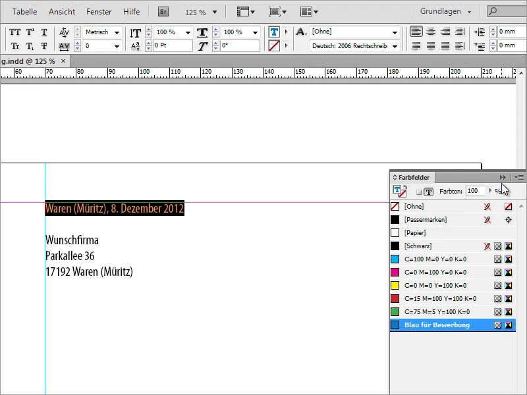Click the Small Caps (Tr) icon
This screenshot has width=527, height=395.
(x=14, y=45)
